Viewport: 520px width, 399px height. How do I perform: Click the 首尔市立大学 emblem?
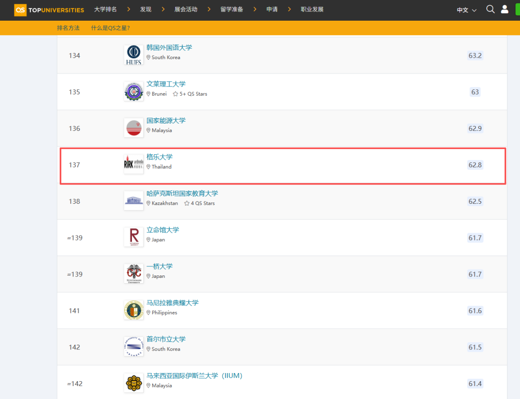133,347
